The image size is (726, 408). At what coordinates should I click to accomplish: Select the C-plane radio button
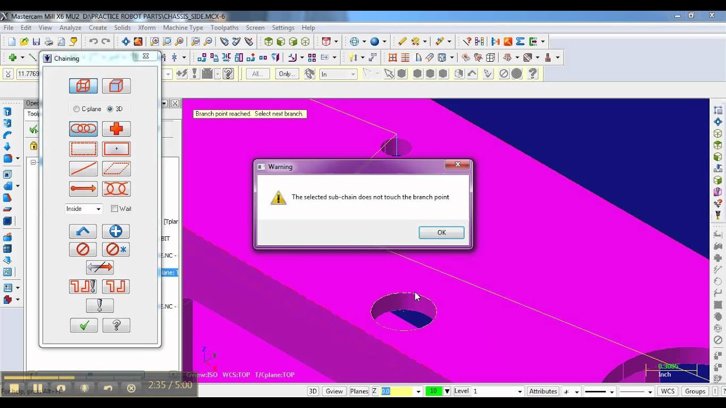(77, 109)
